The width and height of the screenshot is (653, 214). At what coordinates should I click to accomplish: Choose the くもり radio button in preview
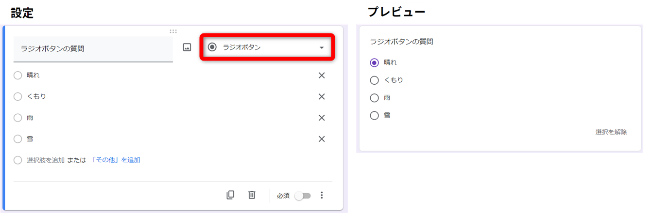(x=374, y=80)
